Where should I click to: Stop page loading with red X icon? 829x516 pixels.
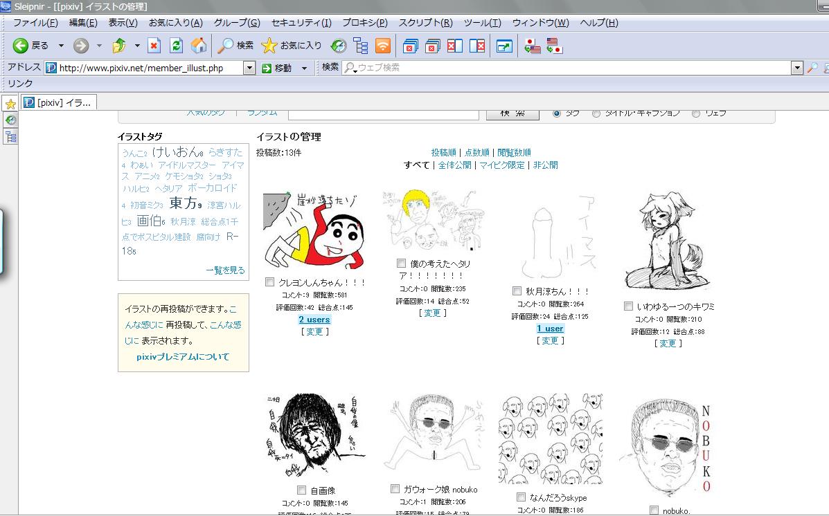tap(154, 46)
